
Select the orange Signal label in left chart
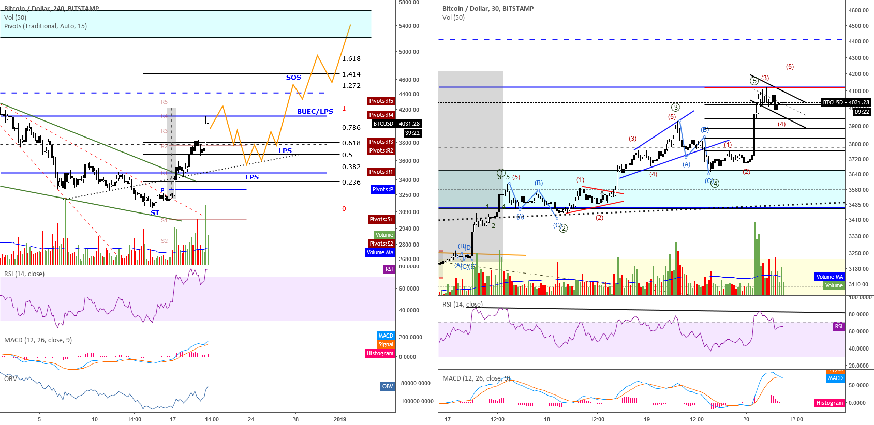pyautogui.click(x=386, y=344)
